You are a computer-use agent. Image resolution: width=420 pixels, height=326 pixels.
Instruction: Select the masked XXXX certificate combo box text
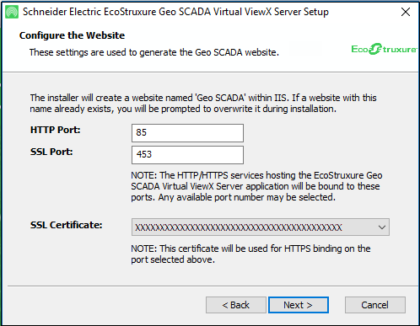(239, 227)
